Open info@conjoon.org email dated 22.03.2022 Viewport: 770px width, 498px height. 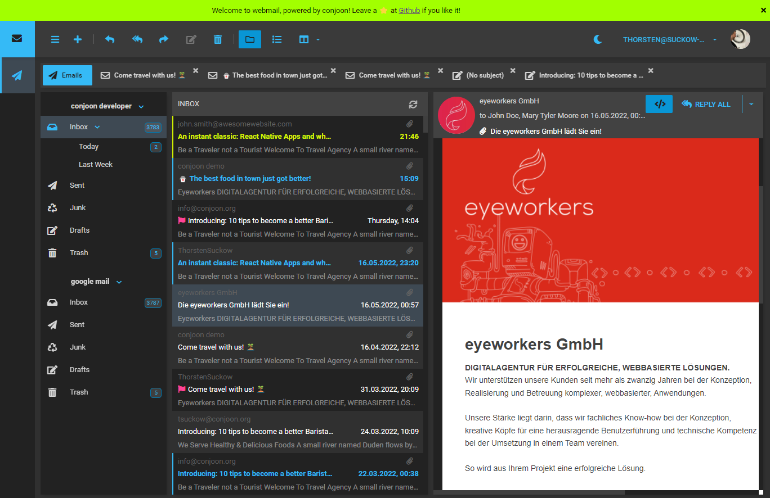(x=298, y=474)
